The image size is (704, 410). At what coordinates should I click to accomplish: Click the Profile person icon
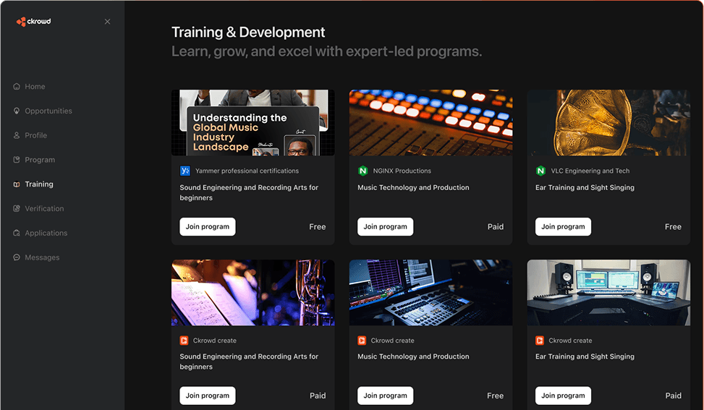pos(17,135)
